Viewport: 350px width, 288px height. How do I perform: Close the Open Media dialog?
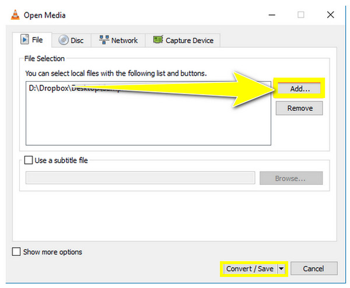[x=330, y=15]
